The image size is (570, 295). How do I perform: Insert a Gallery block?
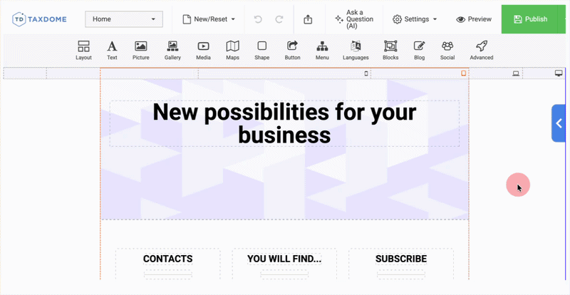172,50
